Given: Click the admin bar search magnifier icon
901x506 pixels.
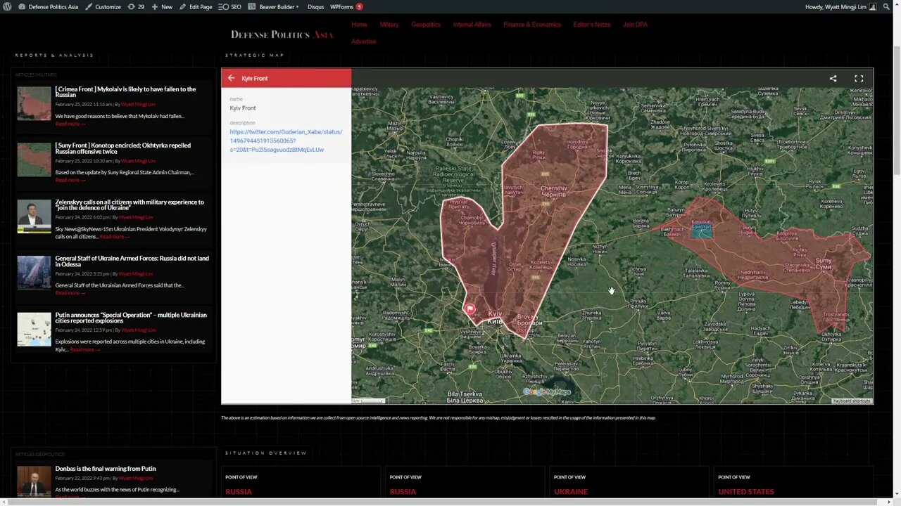Looking at the screenshot, I should click(886, 6).
